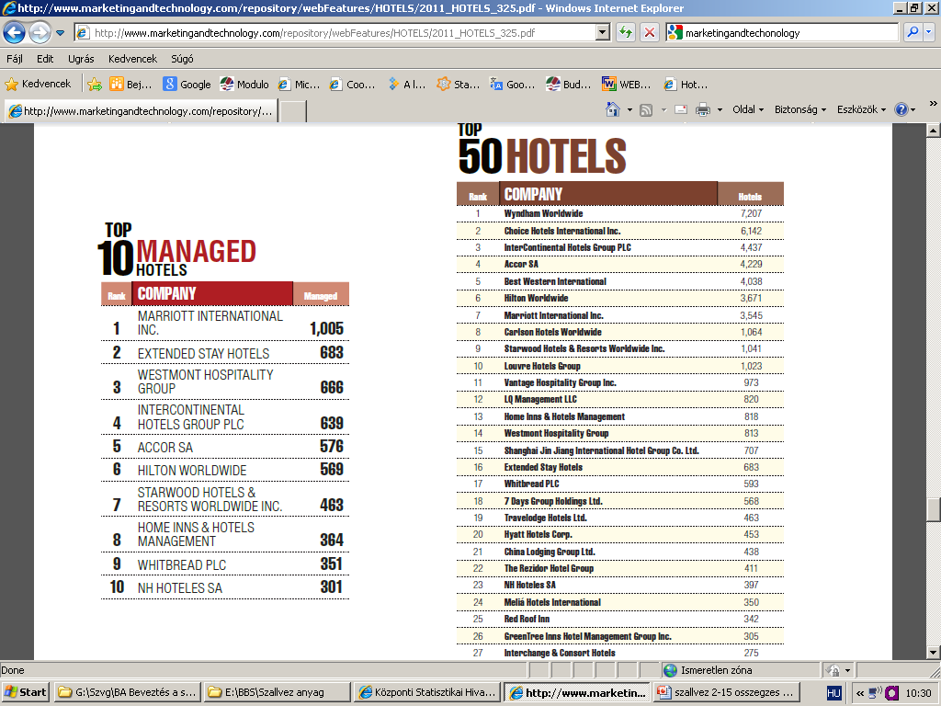941x706 pixels.
Task: Click the Print icon in command bar
Action: [x=703, y=110]
